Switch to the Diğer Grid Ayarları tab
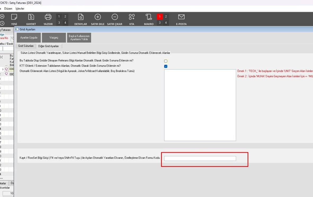Screen dimensions: 313x197 tap(48, 46)
